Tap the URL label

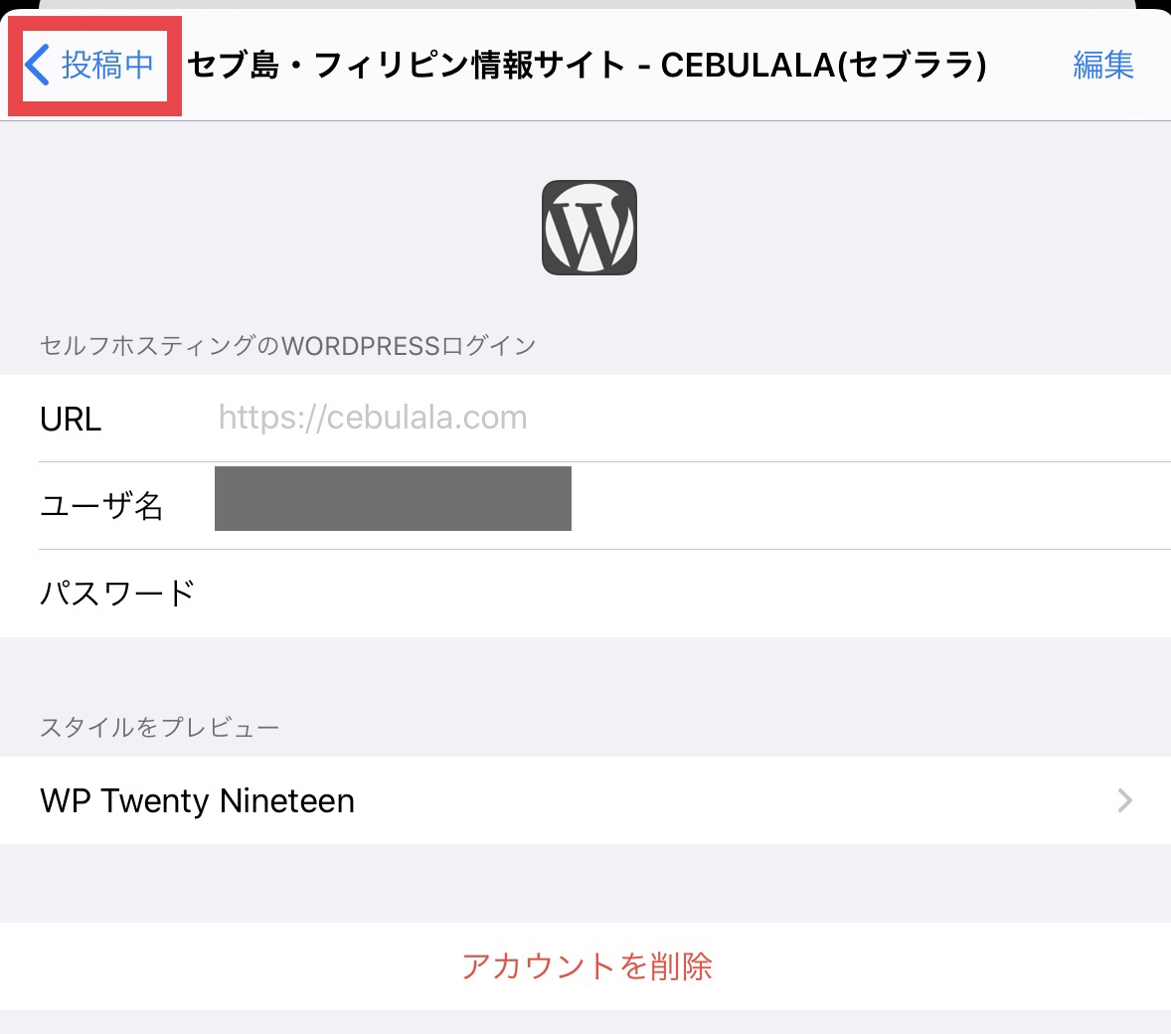[x=71, y=419]
